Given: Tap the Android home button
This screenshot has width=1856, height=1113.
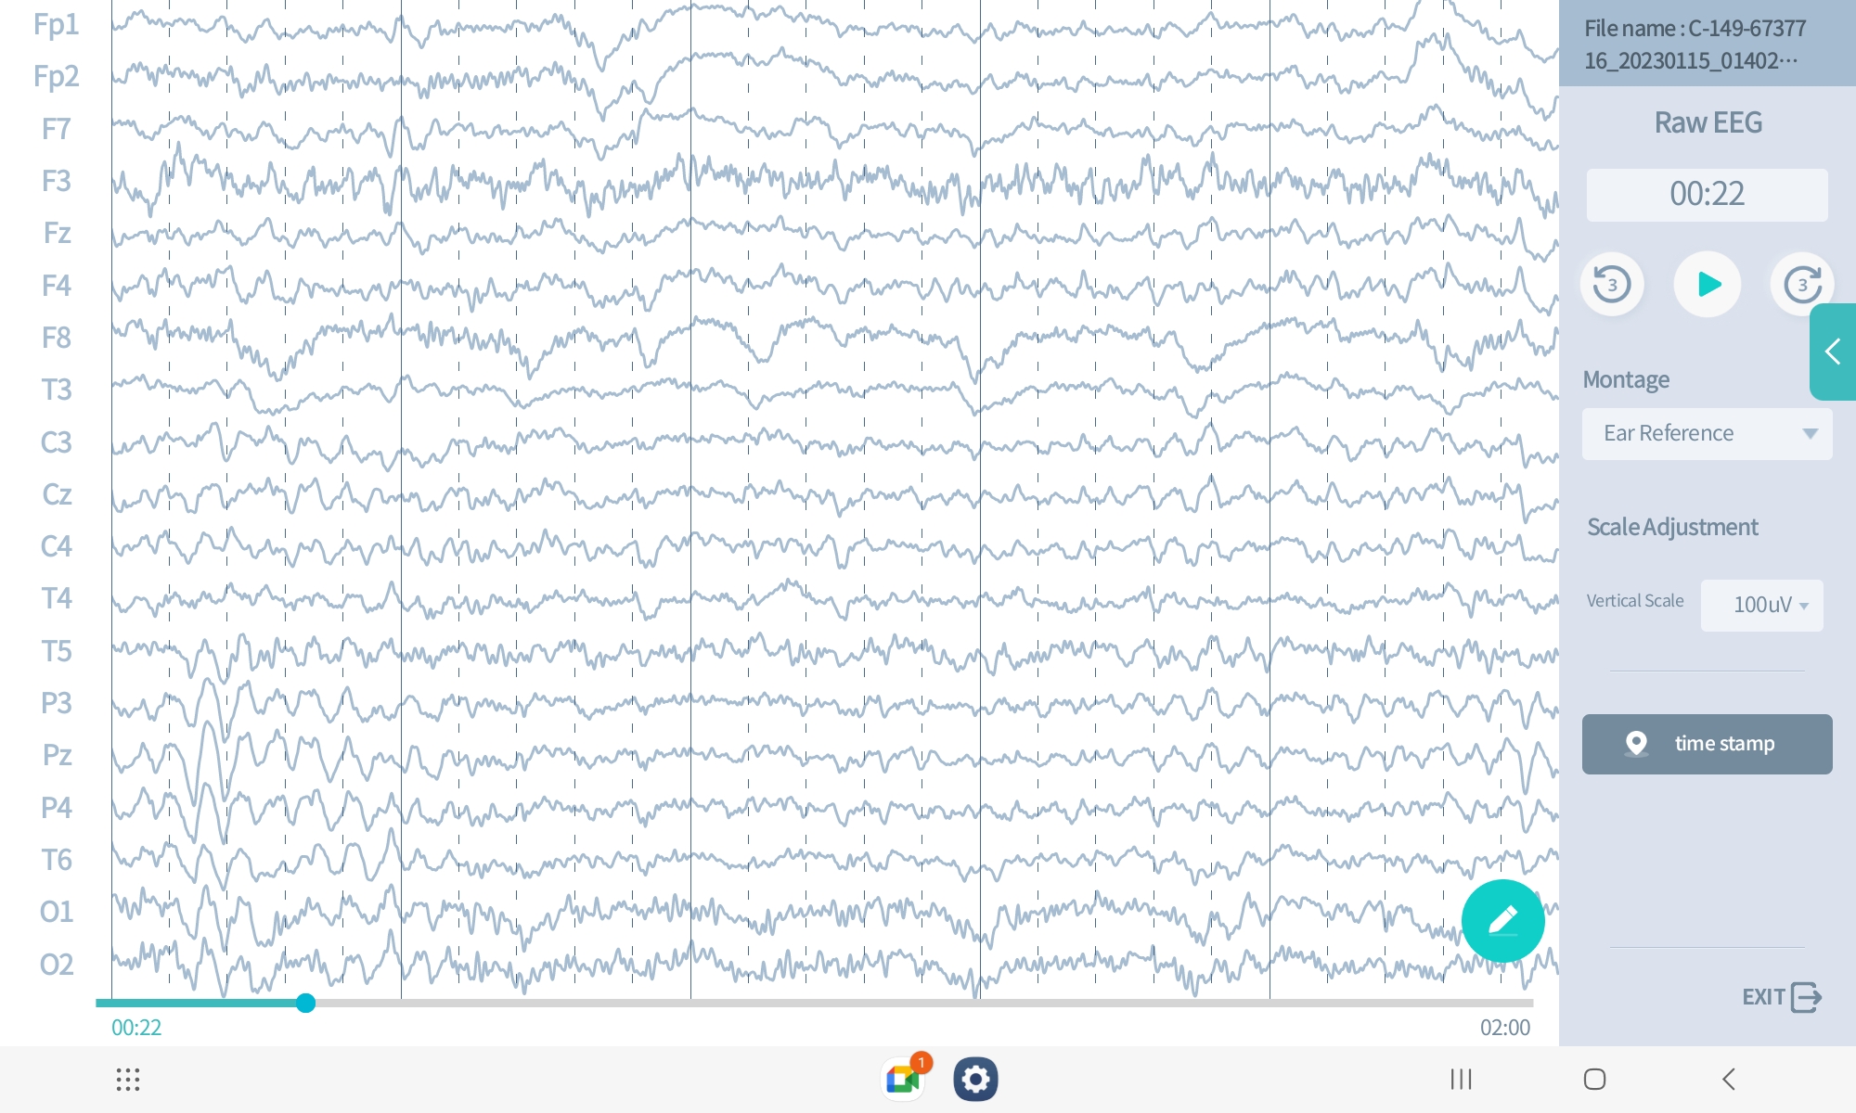Looking at the screenshot, I should (1594, 1079).
